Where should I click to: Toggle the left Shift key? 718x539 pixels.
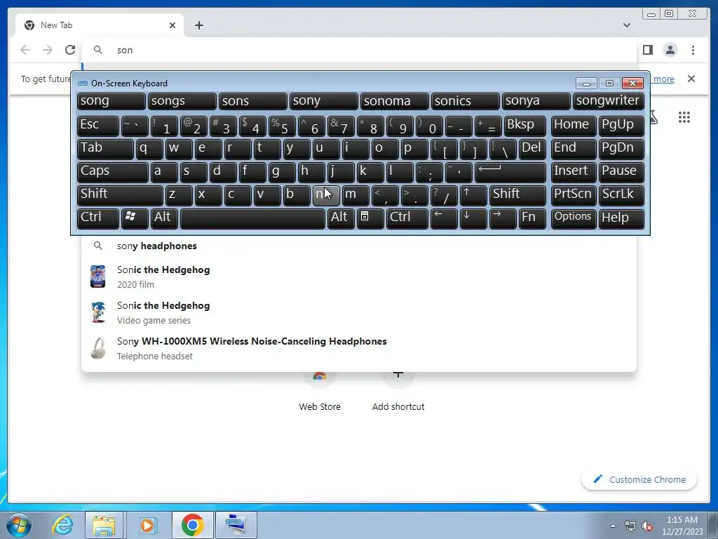click(120, 195)
